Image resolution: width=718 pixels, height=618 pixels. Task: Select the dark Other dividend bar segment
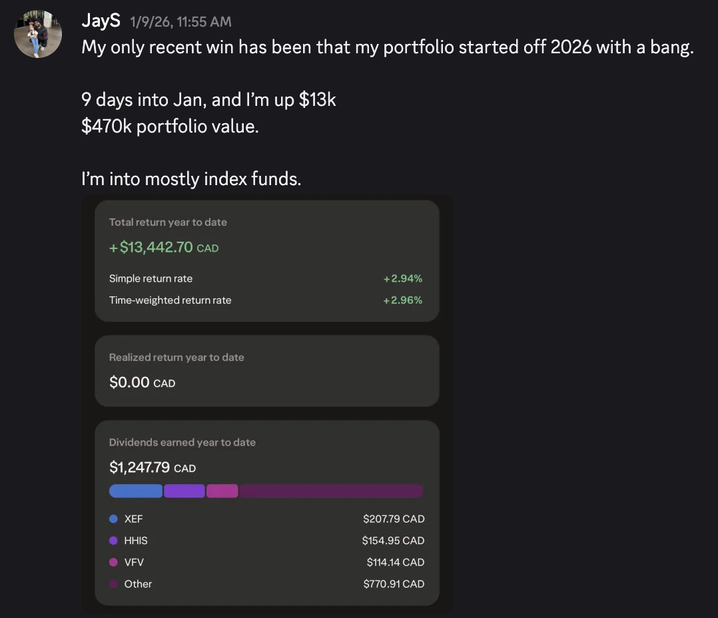(x=331, y=491)
